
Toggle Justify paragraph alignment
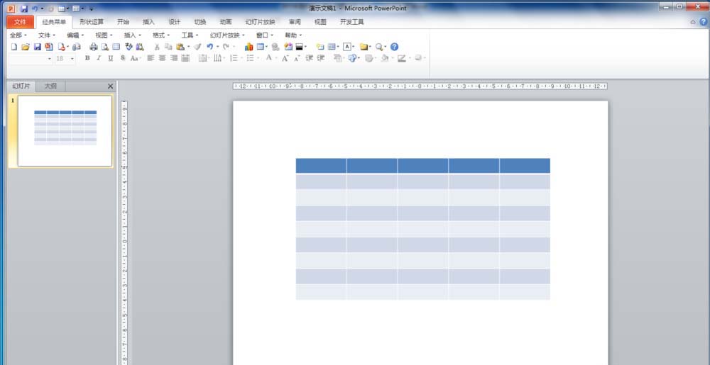tap(185, 58)
